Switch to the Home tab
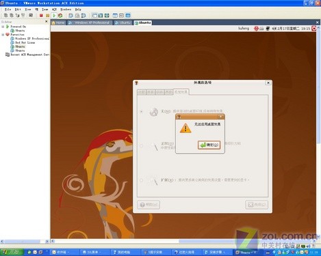 [58, 23]
